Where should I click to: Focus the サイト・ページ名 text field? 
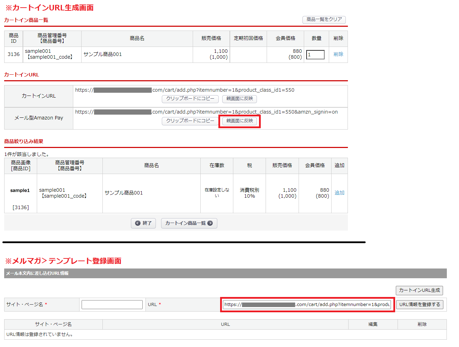click(112, 305)
